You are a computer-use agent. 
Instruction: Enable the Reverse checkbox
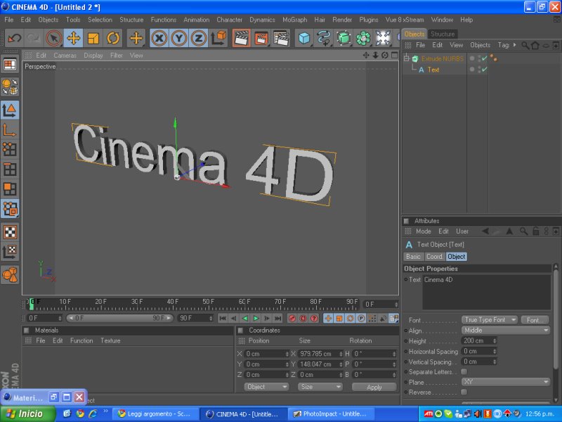[464, 392]
